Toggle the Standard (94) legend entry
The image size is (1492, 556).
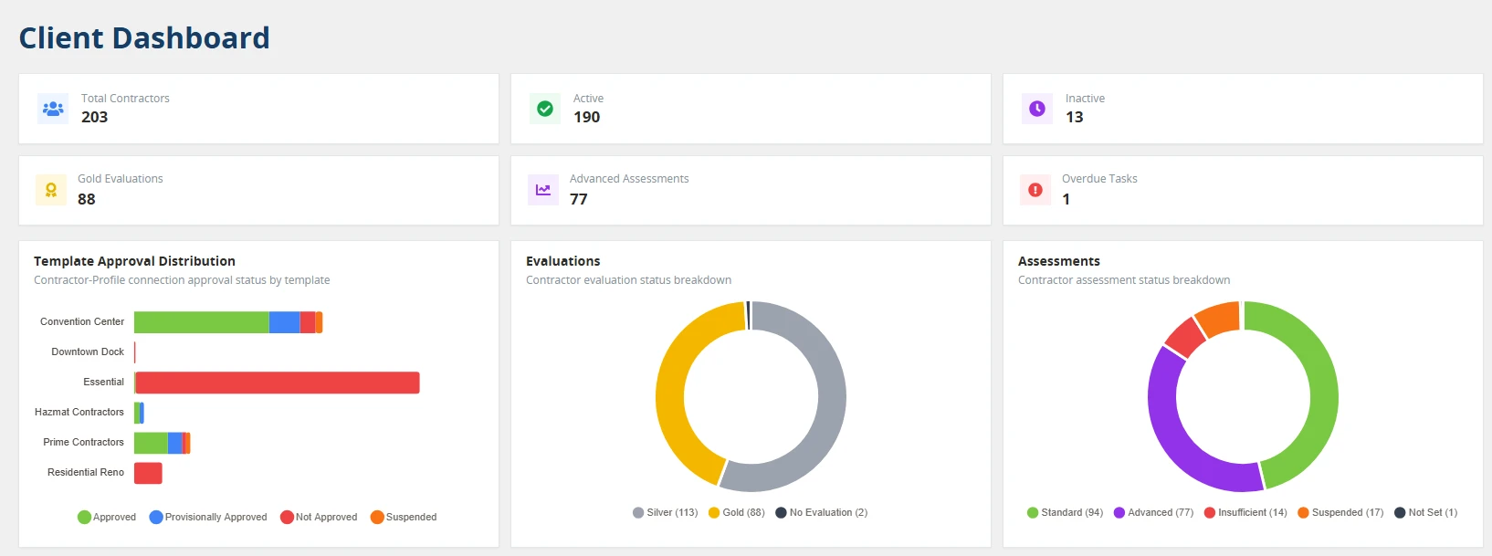click(x=1065, y=512)
